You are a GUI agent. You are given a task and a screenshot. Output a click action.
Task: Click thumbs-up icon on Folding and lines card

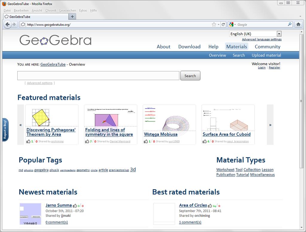click(87, 141)
